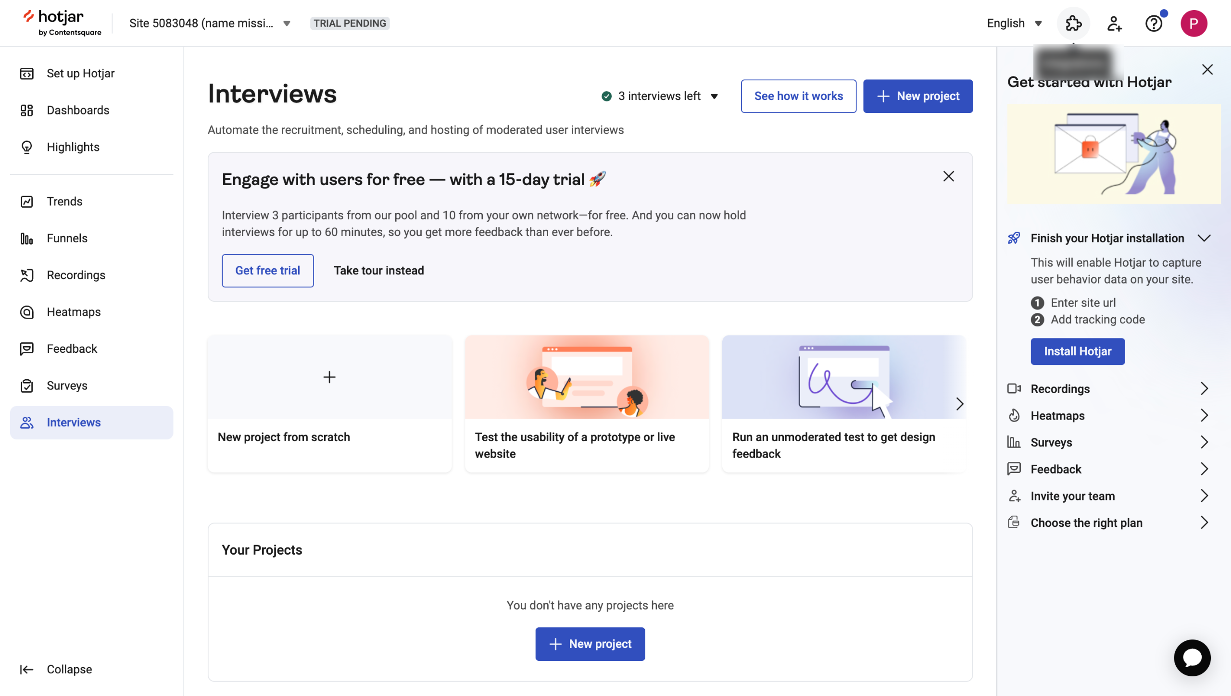Open the integrations puzzle icon
This screenshot has width=1231, height=696.
1073,23
